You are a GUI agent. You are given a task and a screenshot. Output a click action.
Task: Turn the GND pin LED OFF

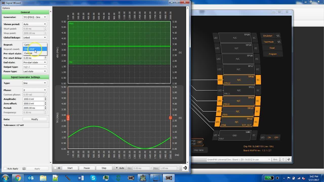(276, 137)
